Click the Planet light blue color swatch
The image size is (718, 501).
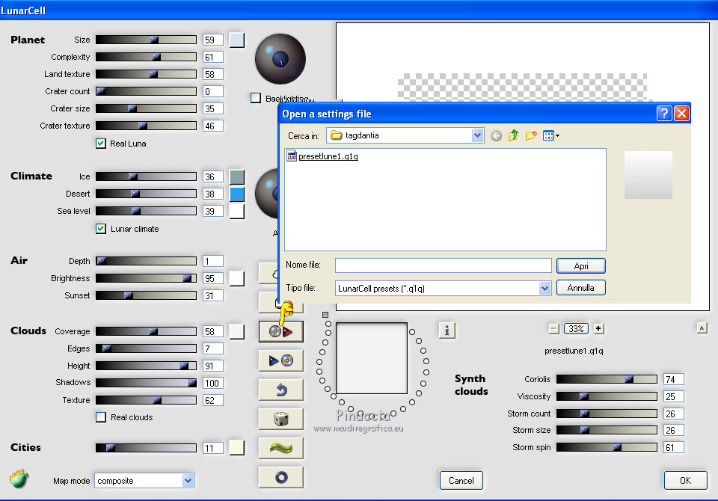click(x=237, y=40)
